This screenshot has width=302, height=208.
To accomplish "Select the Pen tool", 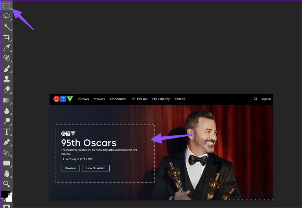I will click(x=7, y=142).
